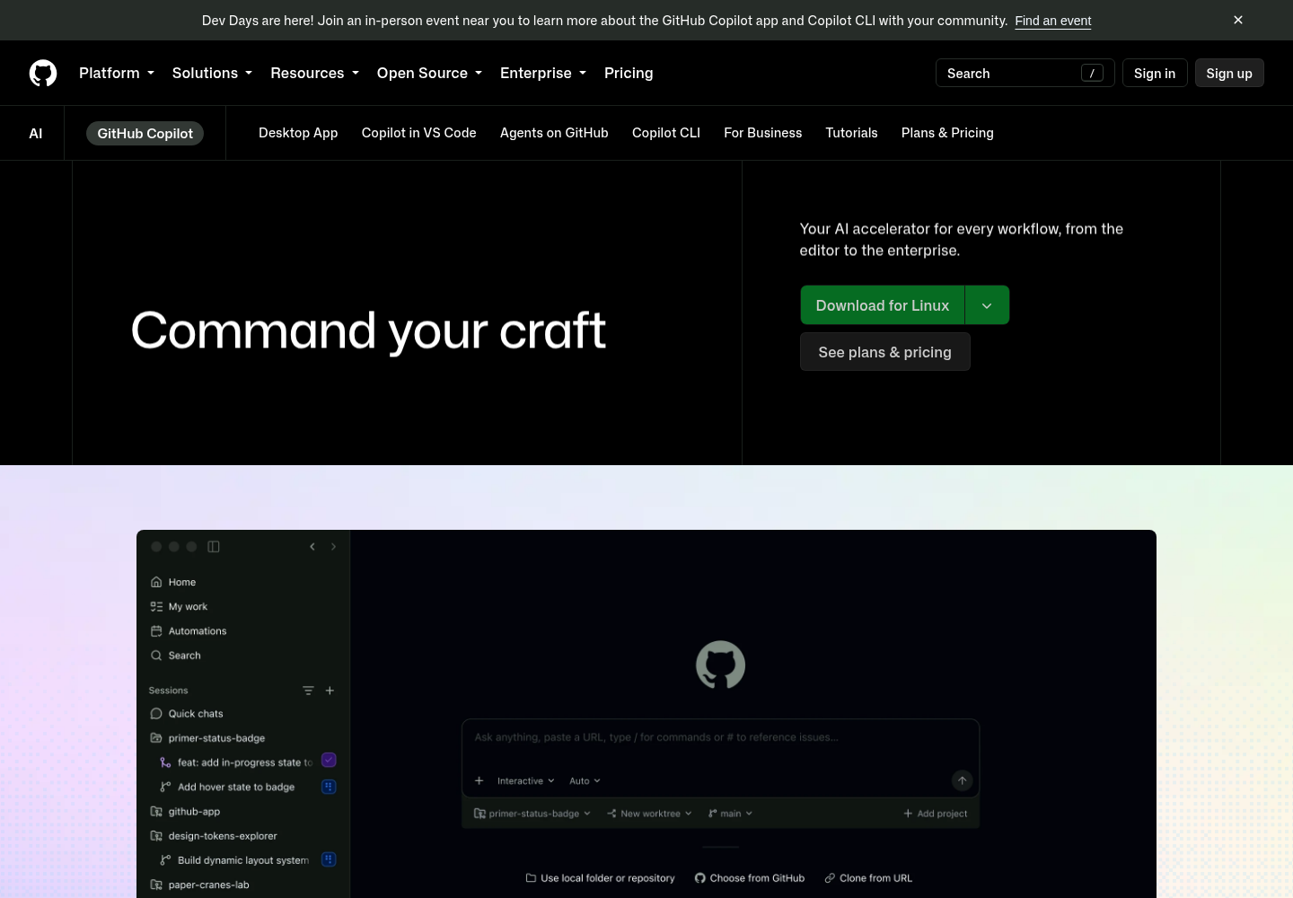
Task: Open the Agents on GitHub tab
Action: click(x=554, y=133)
